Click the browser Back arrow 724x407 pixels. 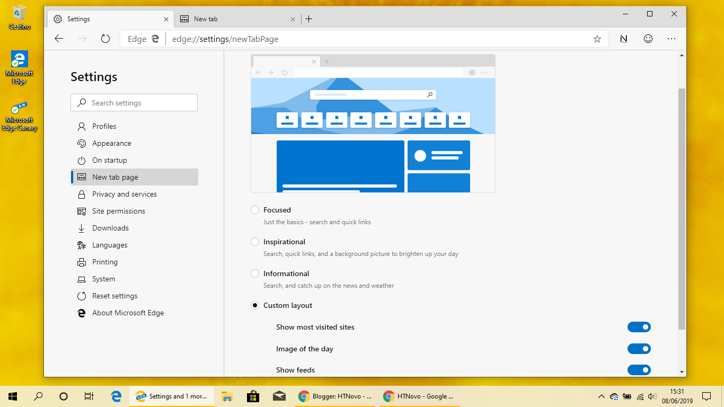(59, 39)
